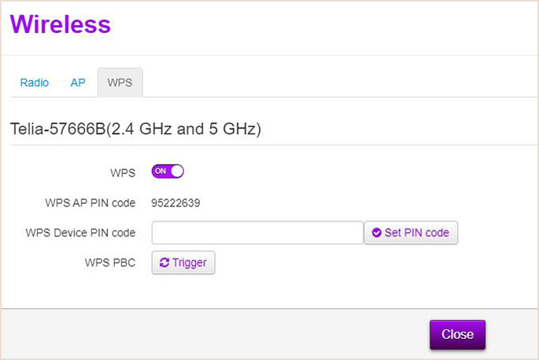Click the AP PIN value 95222639

[175, 203]
